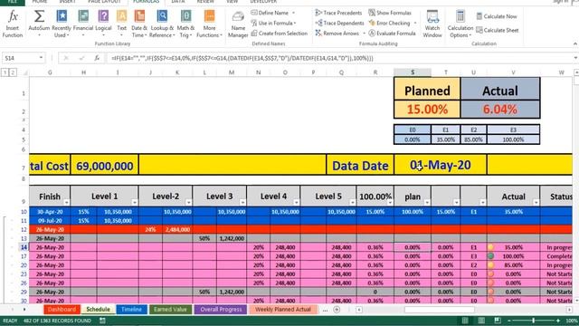Viewport: 579px width, 326px height.
Task: Open Calculation Options
Action: click(460, 24)
